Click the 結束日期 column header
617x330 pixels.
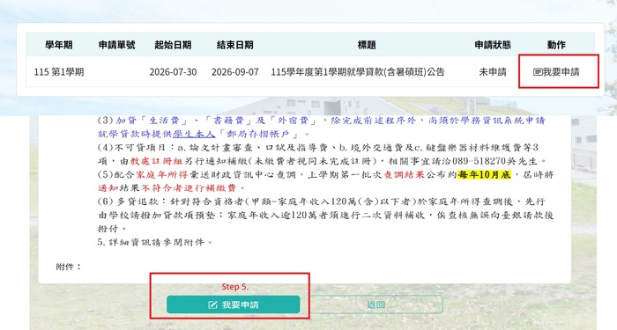235,45
